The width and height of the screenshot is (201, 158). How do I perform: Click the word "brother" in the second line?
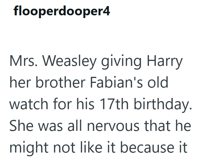tap(60, 82)
